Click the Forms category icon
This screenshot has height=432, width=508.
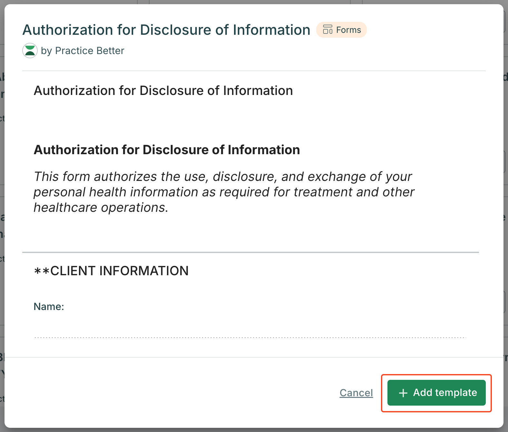[x=327, y=30]
